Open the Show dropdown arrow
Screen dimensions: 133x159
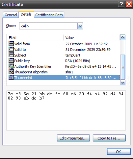click(80, 26)
